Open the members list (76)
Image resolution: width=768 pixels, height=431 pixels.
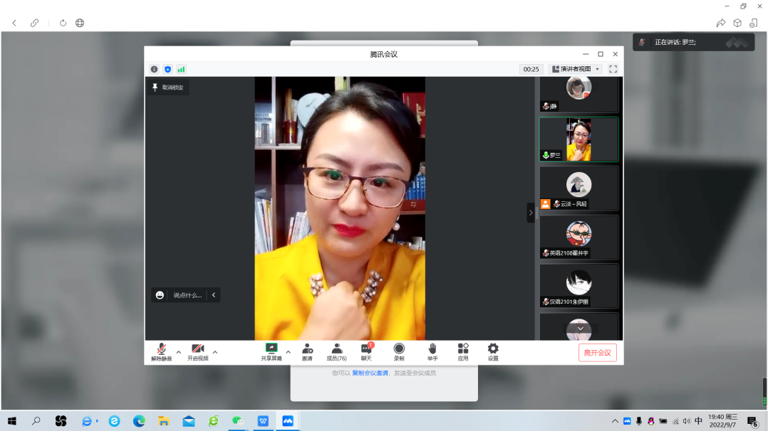click(336, 348)
